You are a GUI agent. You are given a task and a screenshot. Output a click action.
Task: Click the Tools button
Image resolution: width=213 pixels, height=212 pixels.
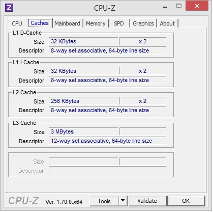coord(104,201)
